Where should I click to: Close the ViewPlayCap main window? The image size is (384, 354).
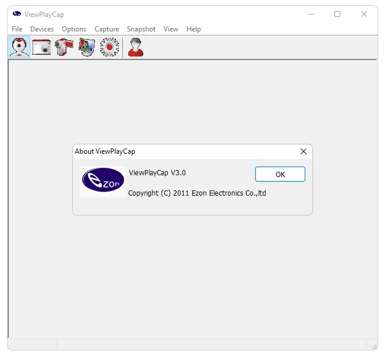click(x=364, y=14)
